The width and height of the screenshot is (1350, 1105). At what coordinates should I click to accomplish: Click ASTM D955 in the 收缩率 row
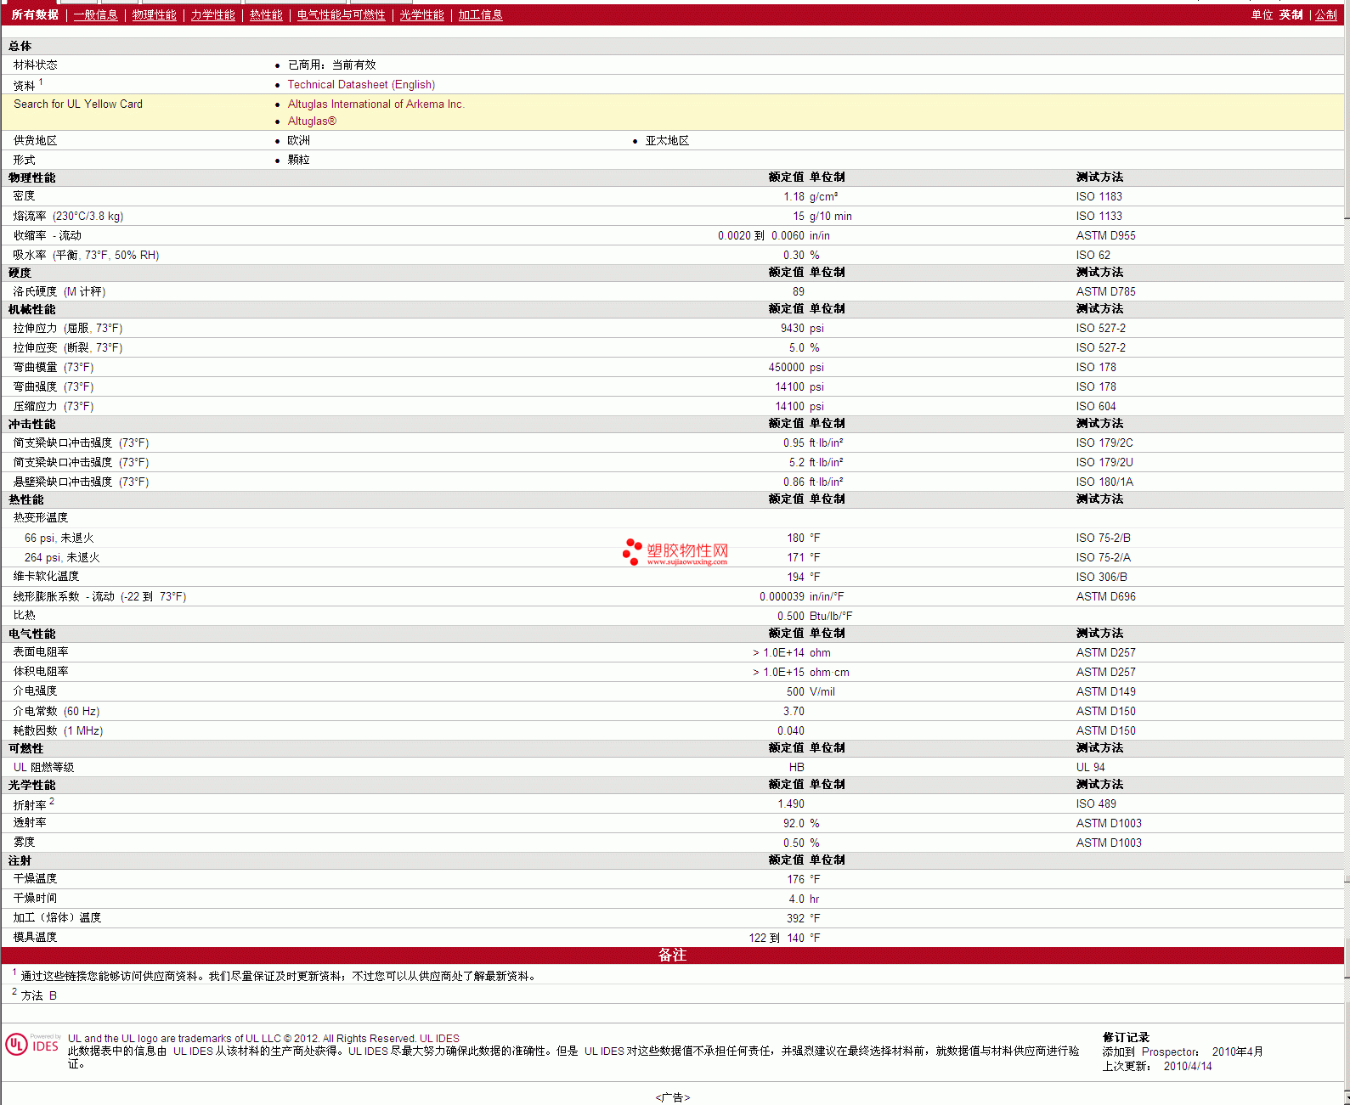point(1105,235)
